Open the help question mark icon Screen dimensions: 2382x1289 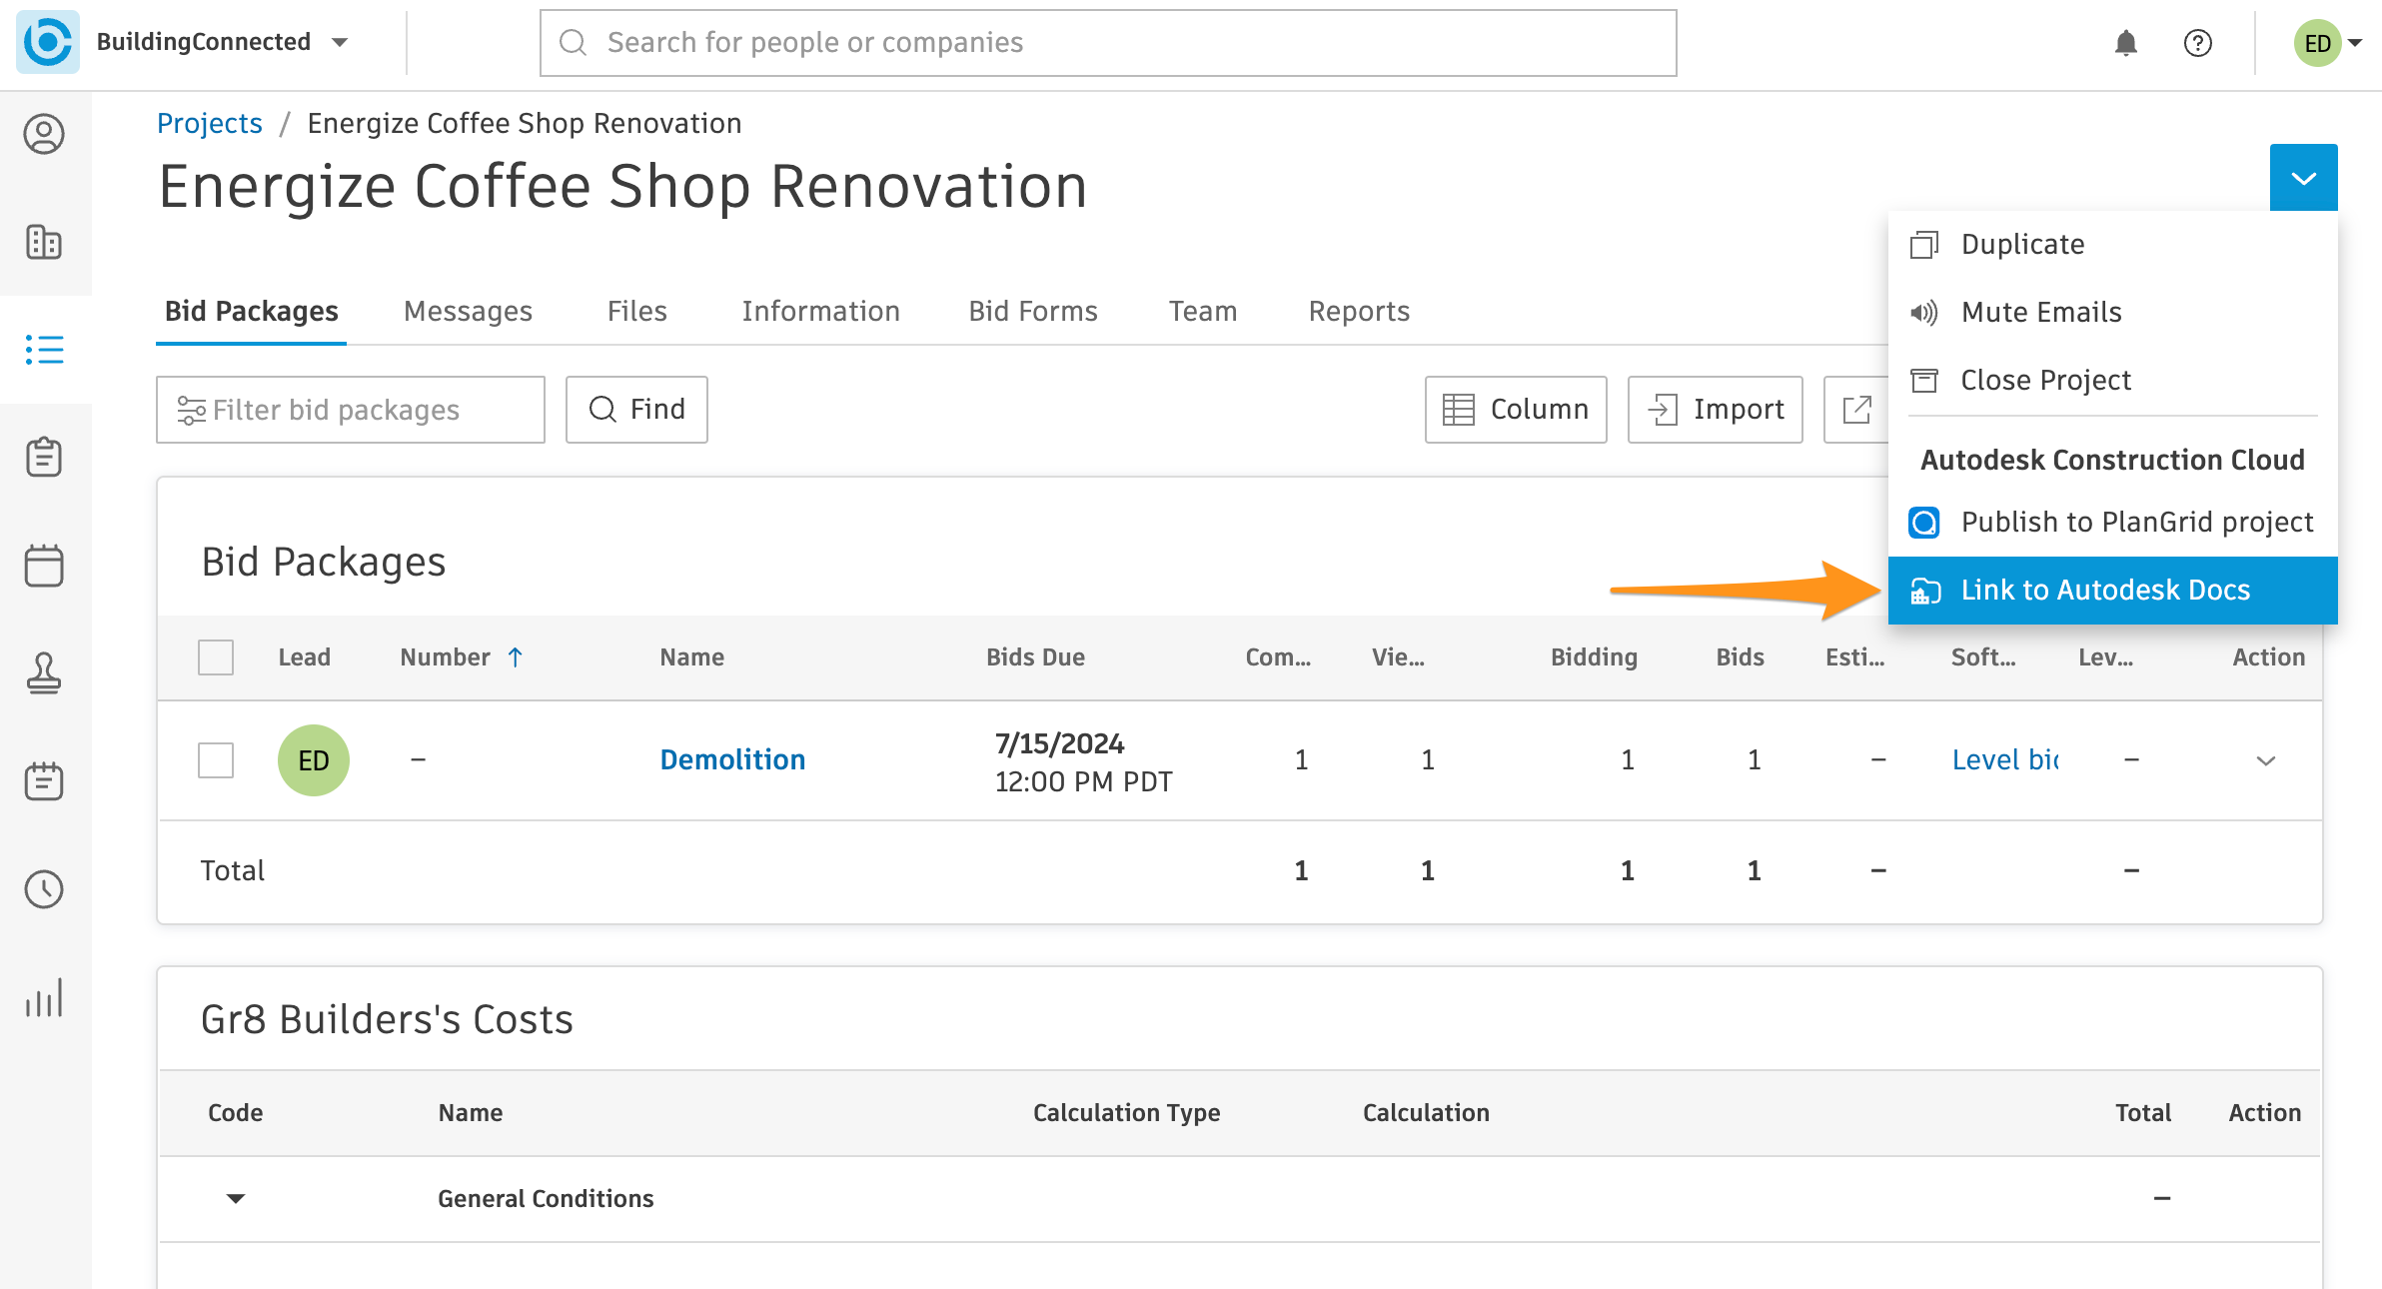2197,43
